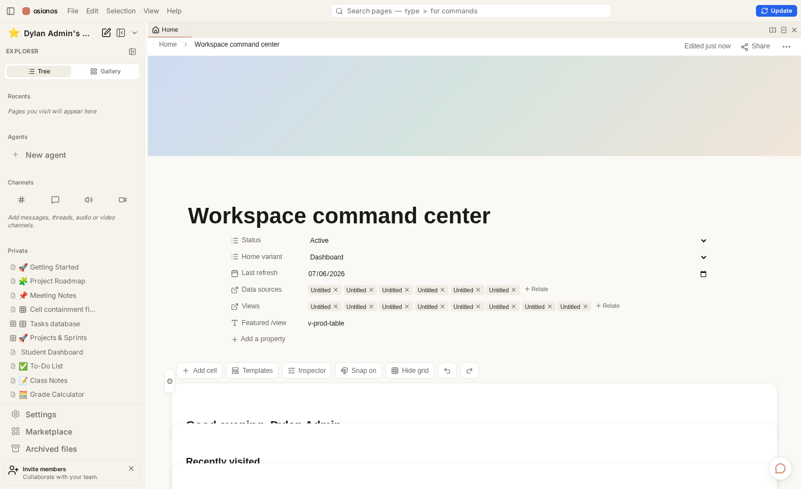801x489 pixels.
Task: Click the Explorer panel layout icon
Action: coord(132,52)
